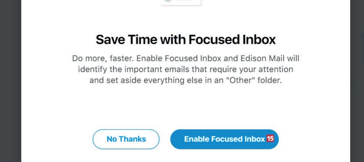Click the line and set aside everything else
The width and height of the screenshot is (364, 162).
tap(186, 81)
